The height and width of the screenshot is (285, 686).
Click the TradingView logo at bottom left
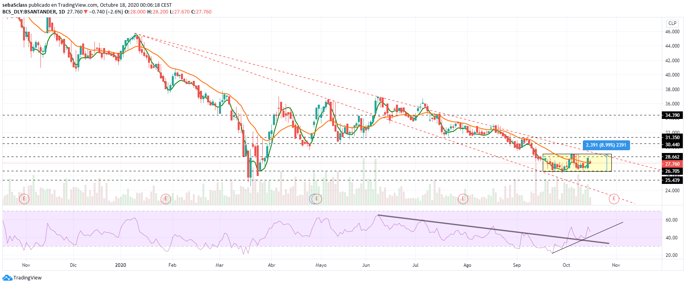(22, 277)
